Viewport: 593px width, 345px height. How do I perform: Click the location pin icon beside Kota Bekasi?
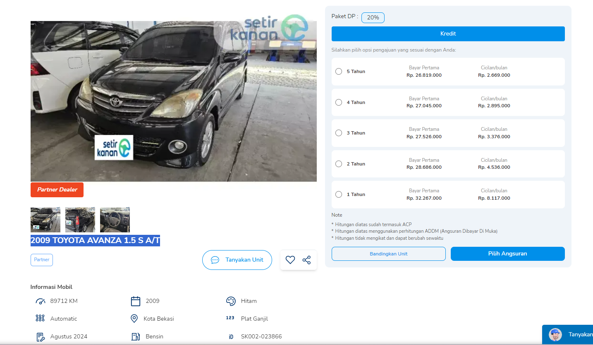(134, 319)
